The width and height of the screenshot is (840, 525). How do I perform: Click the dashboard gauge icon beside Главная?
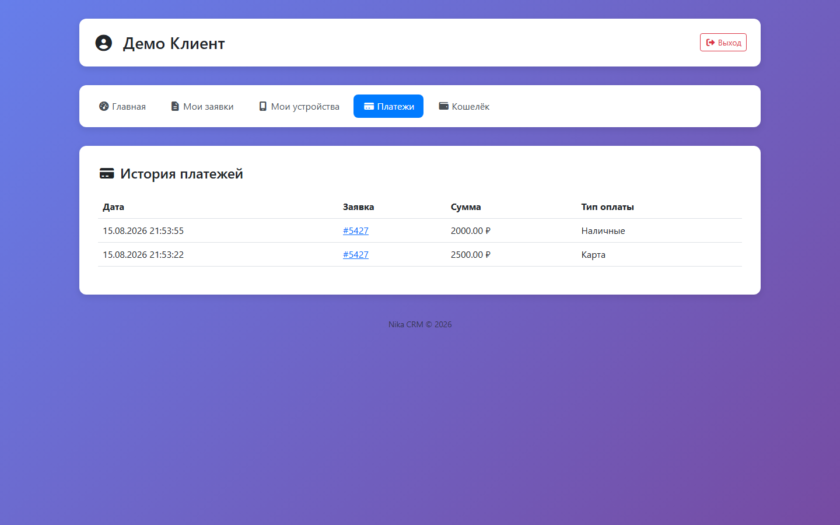tap(104, 106)
